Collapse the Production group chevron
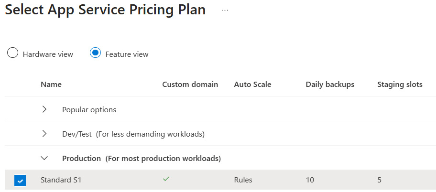This screenshot has height=192, width=436. [44, 159]
